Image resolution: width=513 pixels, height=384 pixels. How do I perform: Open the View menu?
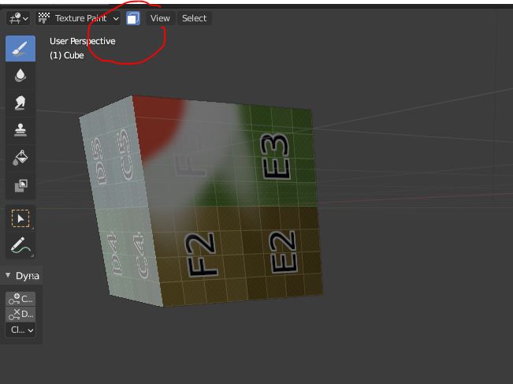(160, 18)
